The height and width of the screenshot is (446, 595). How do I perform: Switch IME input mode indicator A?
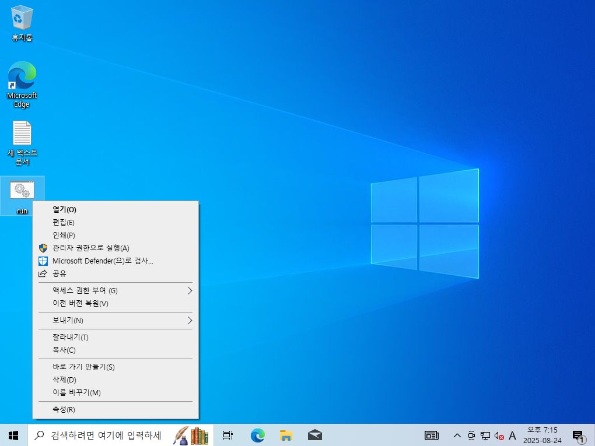(x=512, y=436)
